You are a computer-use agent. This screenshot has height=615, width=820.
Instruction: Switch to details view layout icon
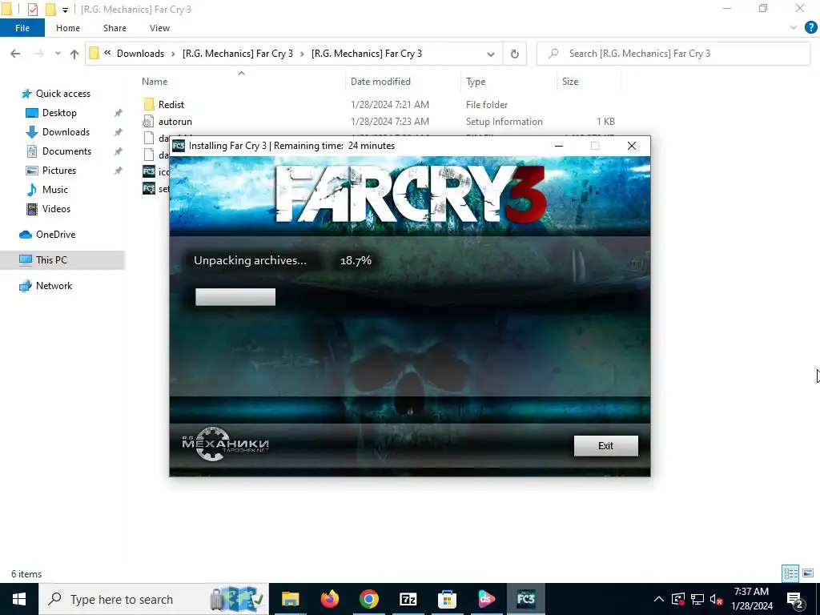tap(790, 573)
